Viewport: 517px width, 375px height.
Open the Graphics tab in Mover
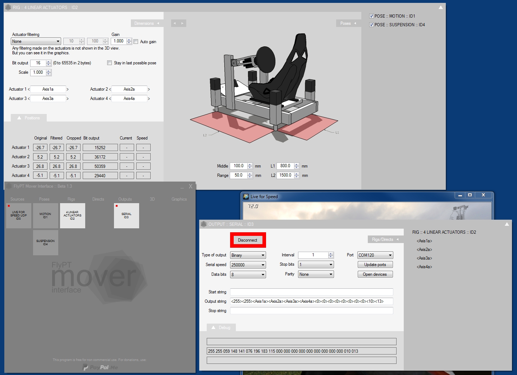tap(179, 199)
